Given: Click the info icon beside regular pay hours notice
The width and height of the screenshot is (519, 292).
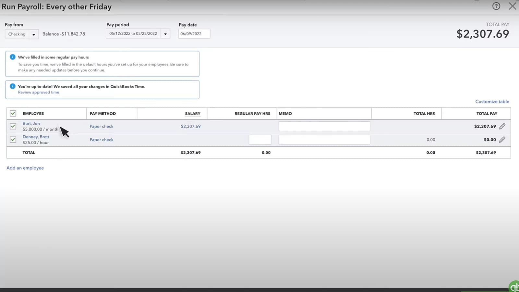Looking at the screenshot, I should click(13, 57).
